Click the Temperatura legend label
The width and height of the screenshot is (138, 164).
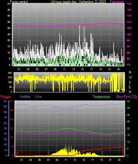(x=101, y=97)
